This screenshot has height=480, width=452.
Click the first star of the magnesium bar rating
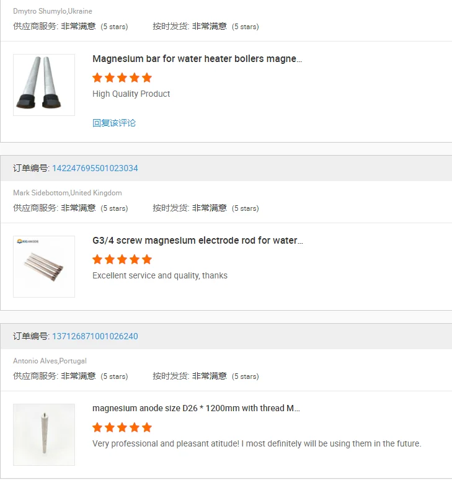97,78
